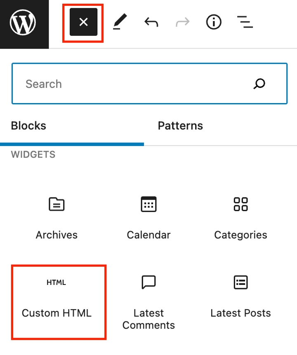The height and width of the screenshot is (355, 297).
Task: Add the Categories block grid icon
Action: coord(240,204)
